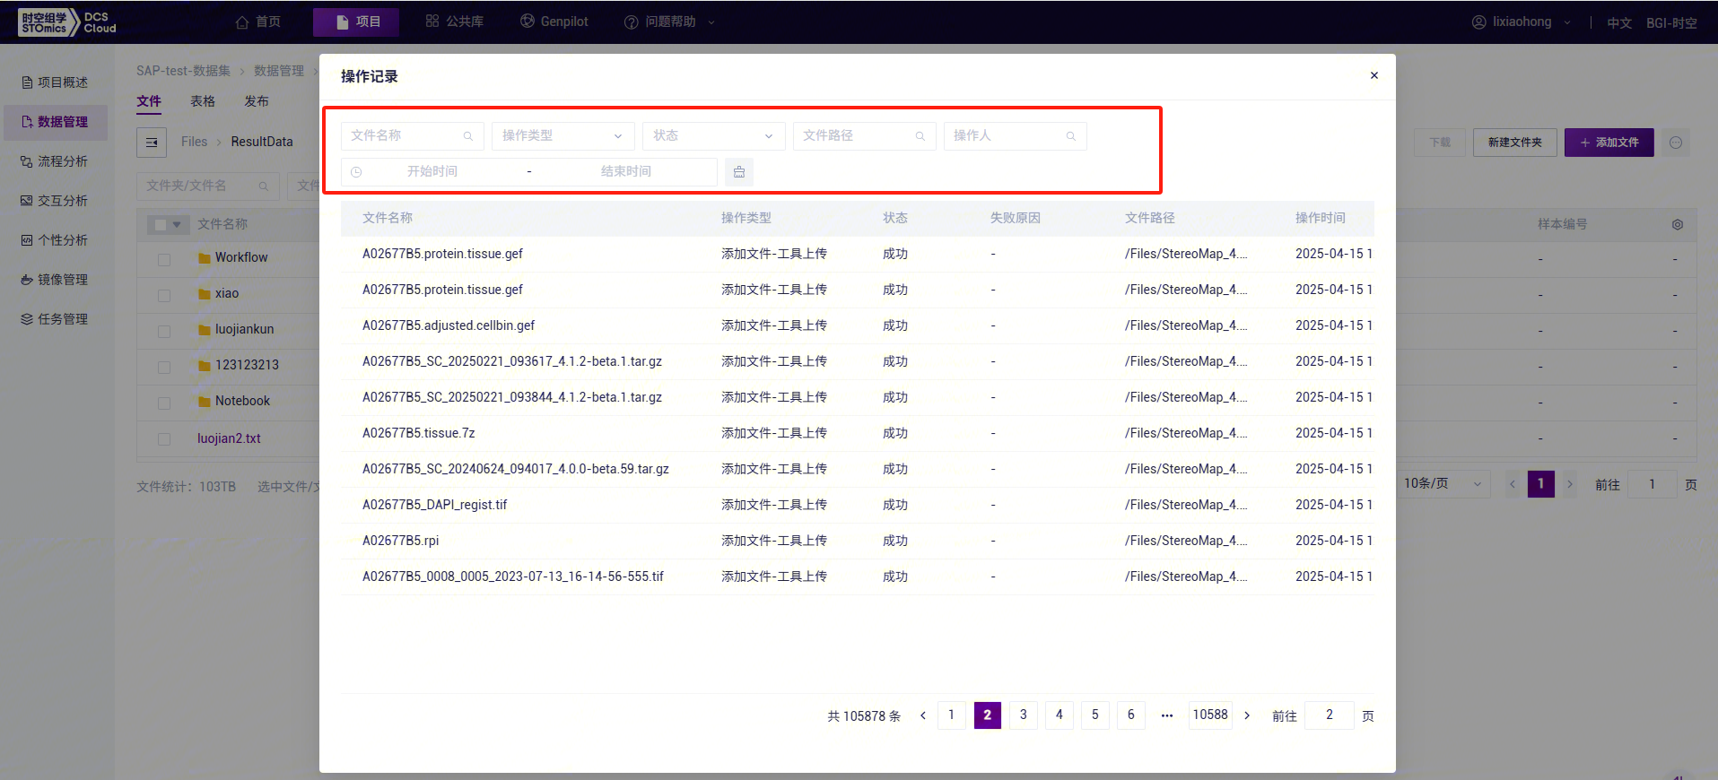Click the STOmics DCS Cloud logo
1718x780 pixels.
tap(67, 22)
